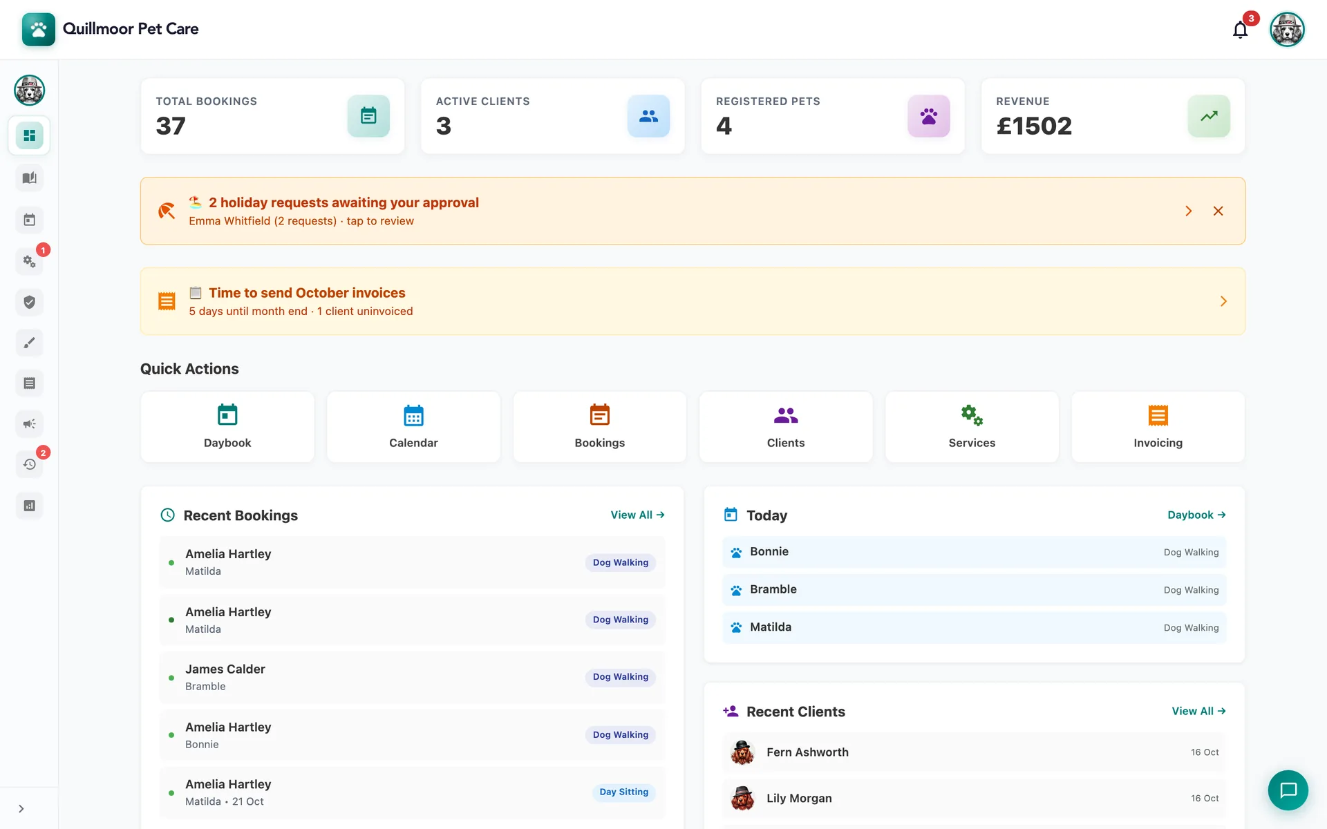Open Amelia Hartley Matilda 21 Oct booking
Image resolution: width=1327 pixels, height=829 pixels.
point(412,792)
